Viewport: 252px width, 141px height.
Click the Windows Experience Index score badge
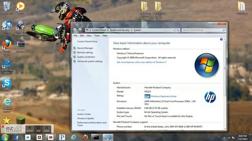(147, 96)
